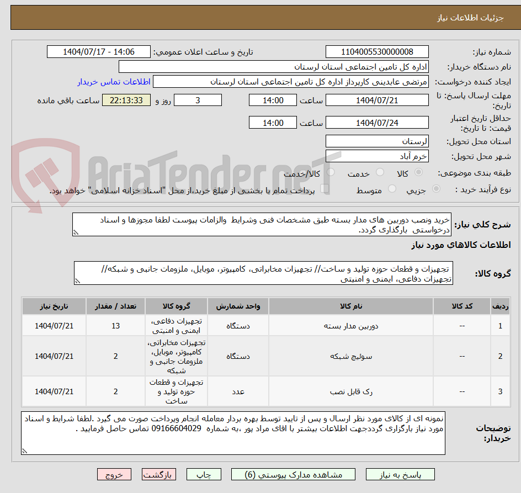Click the delivery province field 'لرستان'
The height and width of the screenshot is (493, 521).
click(x=377, y=141)
